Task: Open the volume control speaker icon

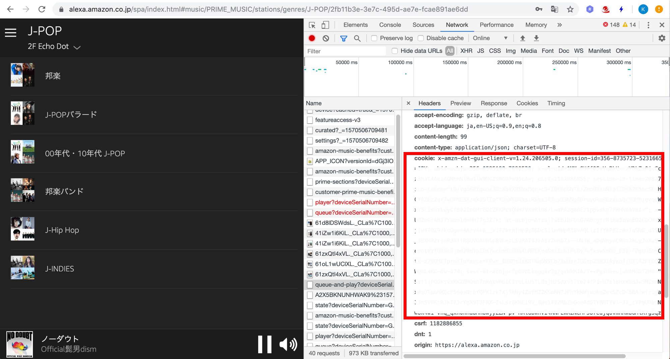Action: pyautogui.click(x=288, y=344)
